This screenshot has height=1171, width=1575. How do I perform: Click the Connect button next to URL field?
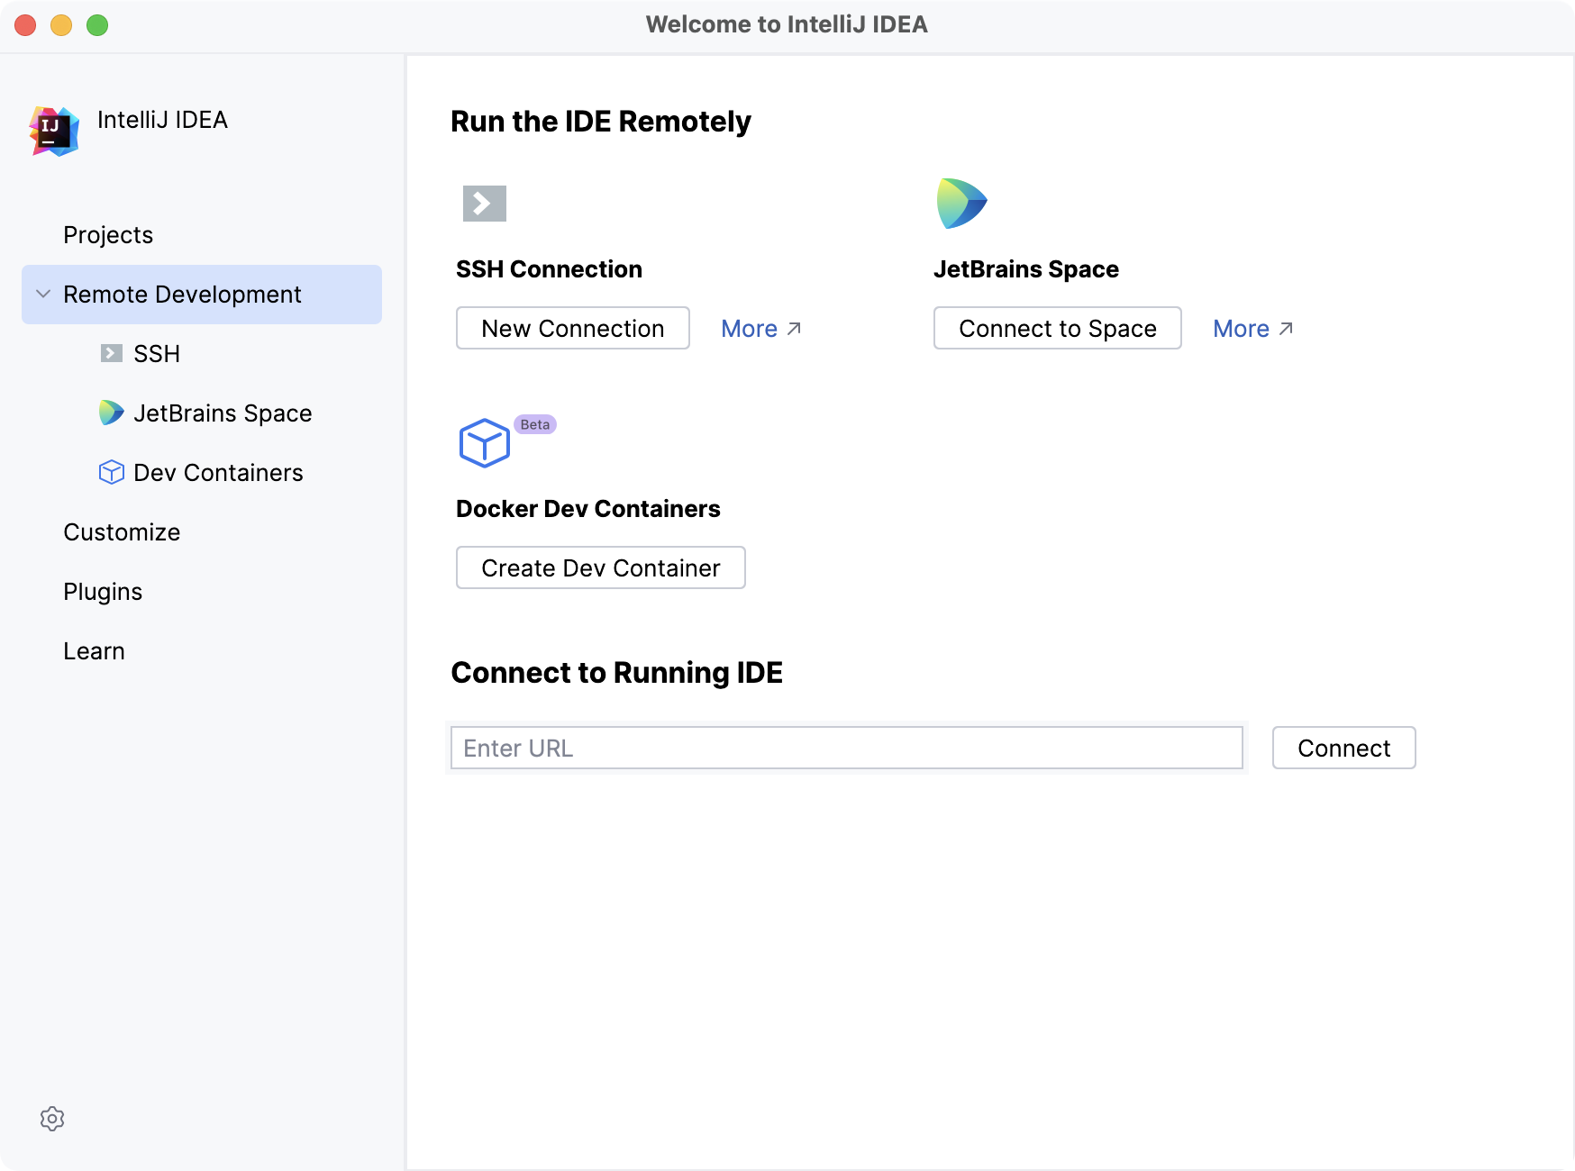tap(1344, 748)
